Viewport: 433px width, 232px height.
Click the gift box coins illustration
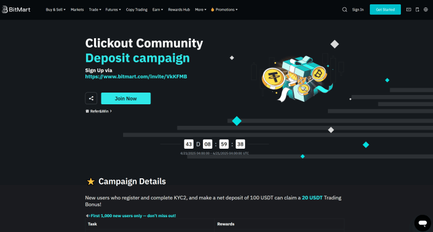click(x=297, y=79)
